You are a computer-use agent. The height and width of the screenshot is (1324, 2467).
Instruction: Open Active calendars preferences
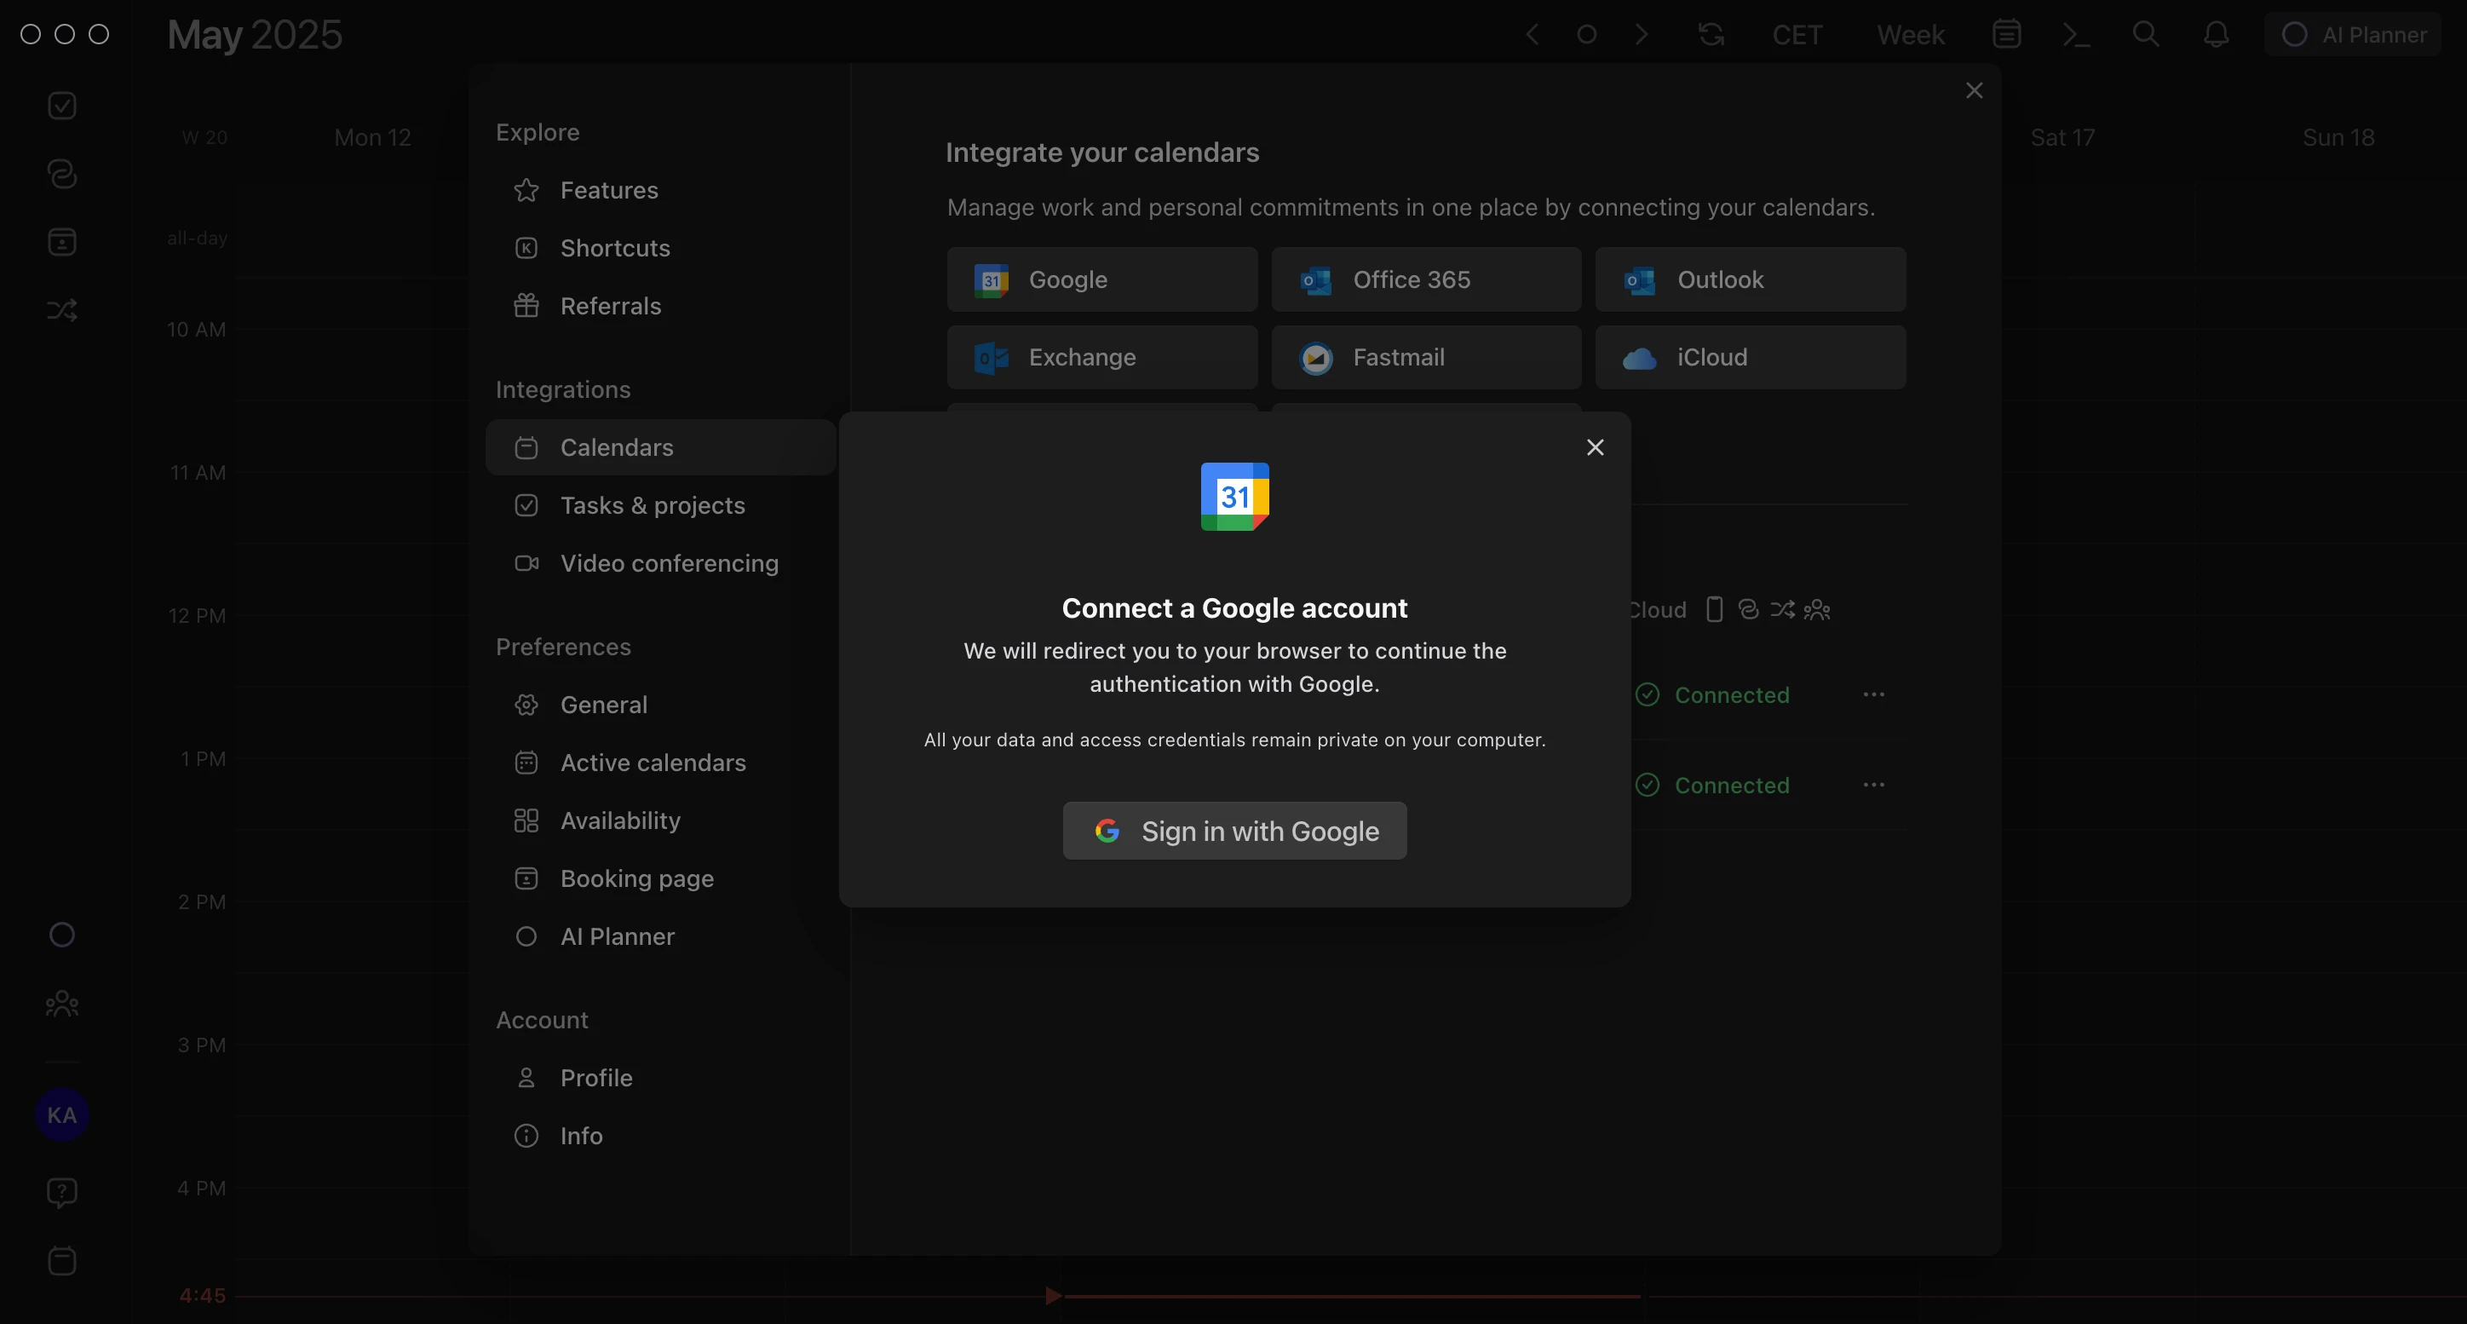click(x=661, y=763)
